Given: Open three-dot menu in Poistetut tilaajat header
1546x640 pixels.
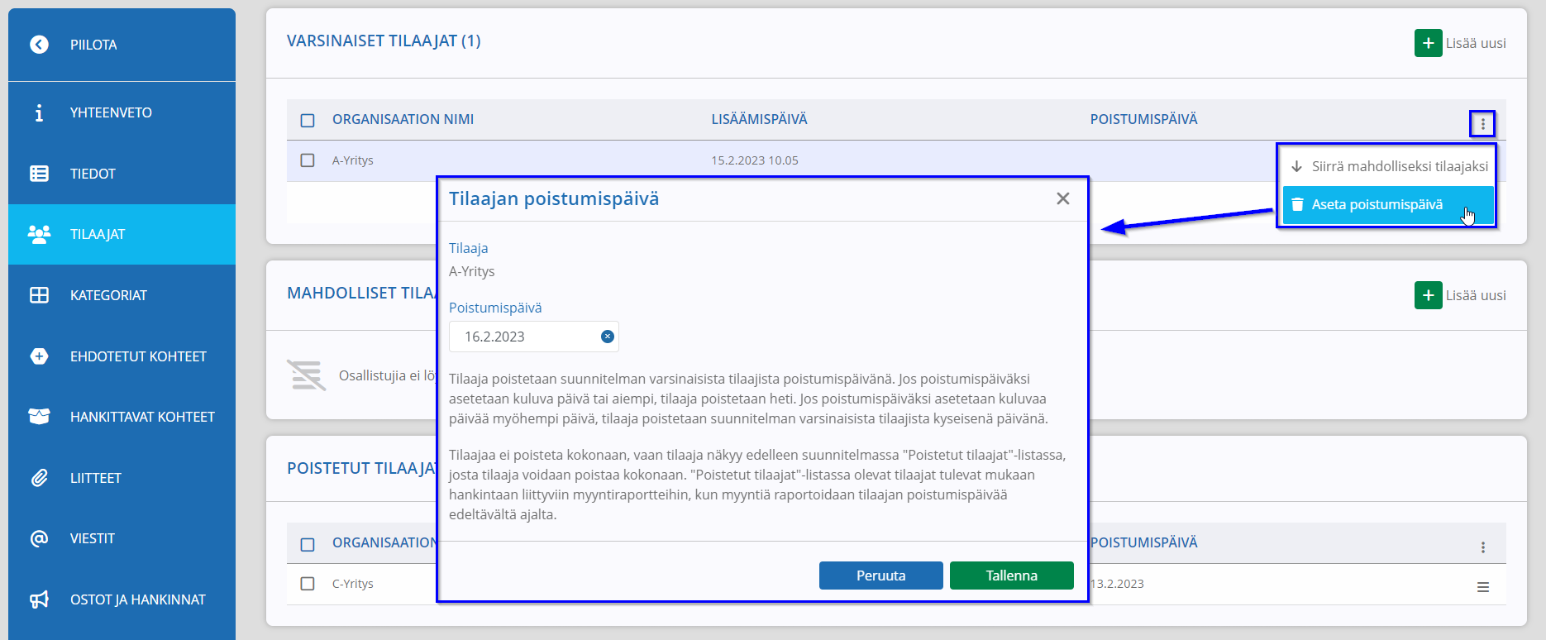Looking at the screenshot, I should [1483, 547].
